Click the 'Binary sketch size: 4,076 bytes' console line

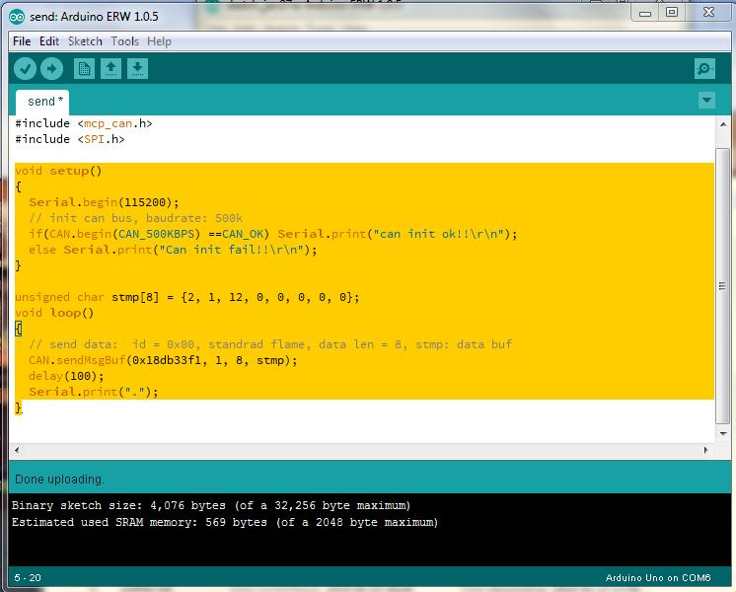(211, 505)
